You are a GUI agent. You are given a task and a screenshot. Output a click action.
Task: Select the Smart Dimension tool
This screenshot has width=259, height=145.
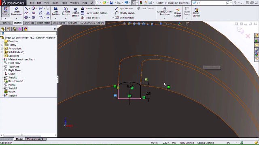tap(17, 11)
